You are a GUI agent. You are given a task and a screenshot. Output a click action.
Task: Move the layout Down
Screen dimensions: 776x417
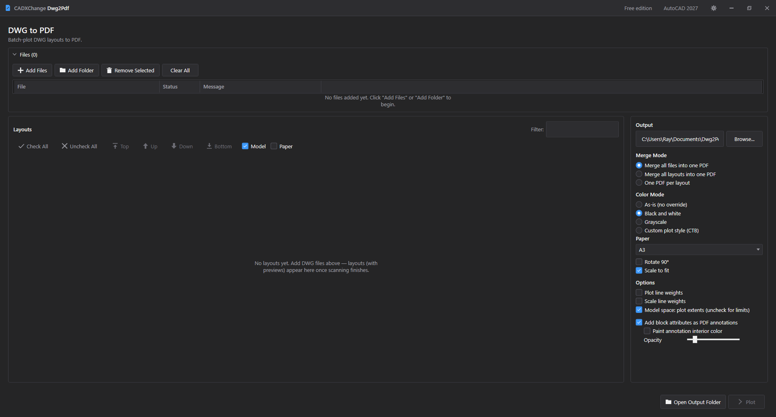[182, 146]
